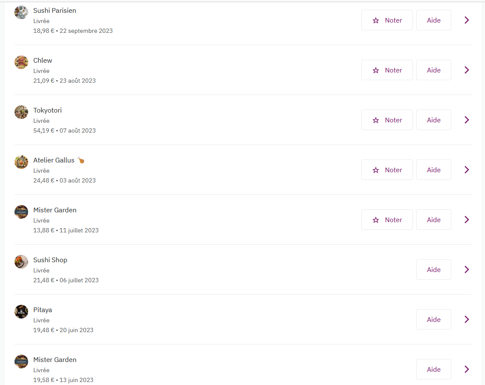The height and width of the screenshot is (385, 485).
Task: Open the Chlew order name link
Action: coord(43,61)
